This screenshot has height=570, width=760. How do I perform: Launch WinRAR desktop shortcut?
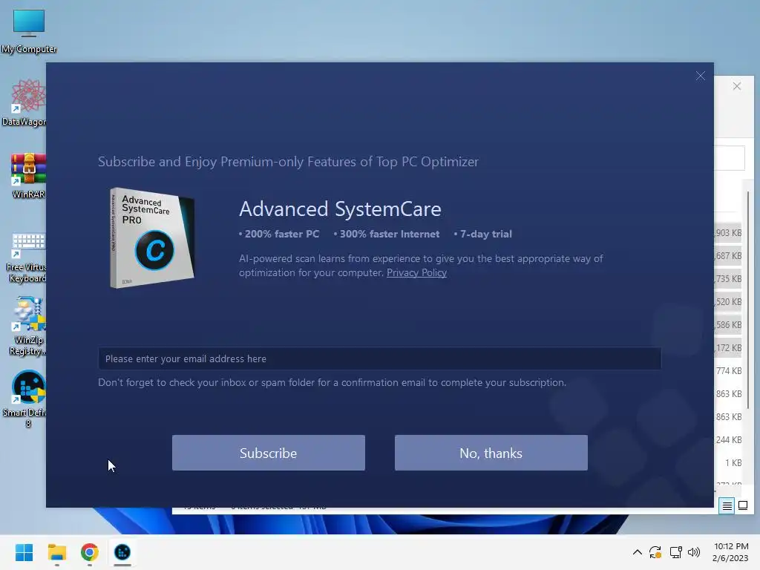tap(28, 175)
